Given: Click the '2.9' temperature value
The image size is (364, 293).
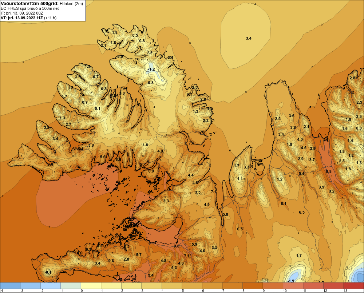Looking at the screenshot, I should [x=301, y=159].
